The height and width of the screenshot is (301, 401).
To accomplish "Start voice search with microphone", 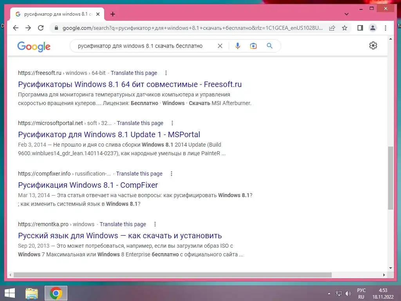I will [238, 46].
